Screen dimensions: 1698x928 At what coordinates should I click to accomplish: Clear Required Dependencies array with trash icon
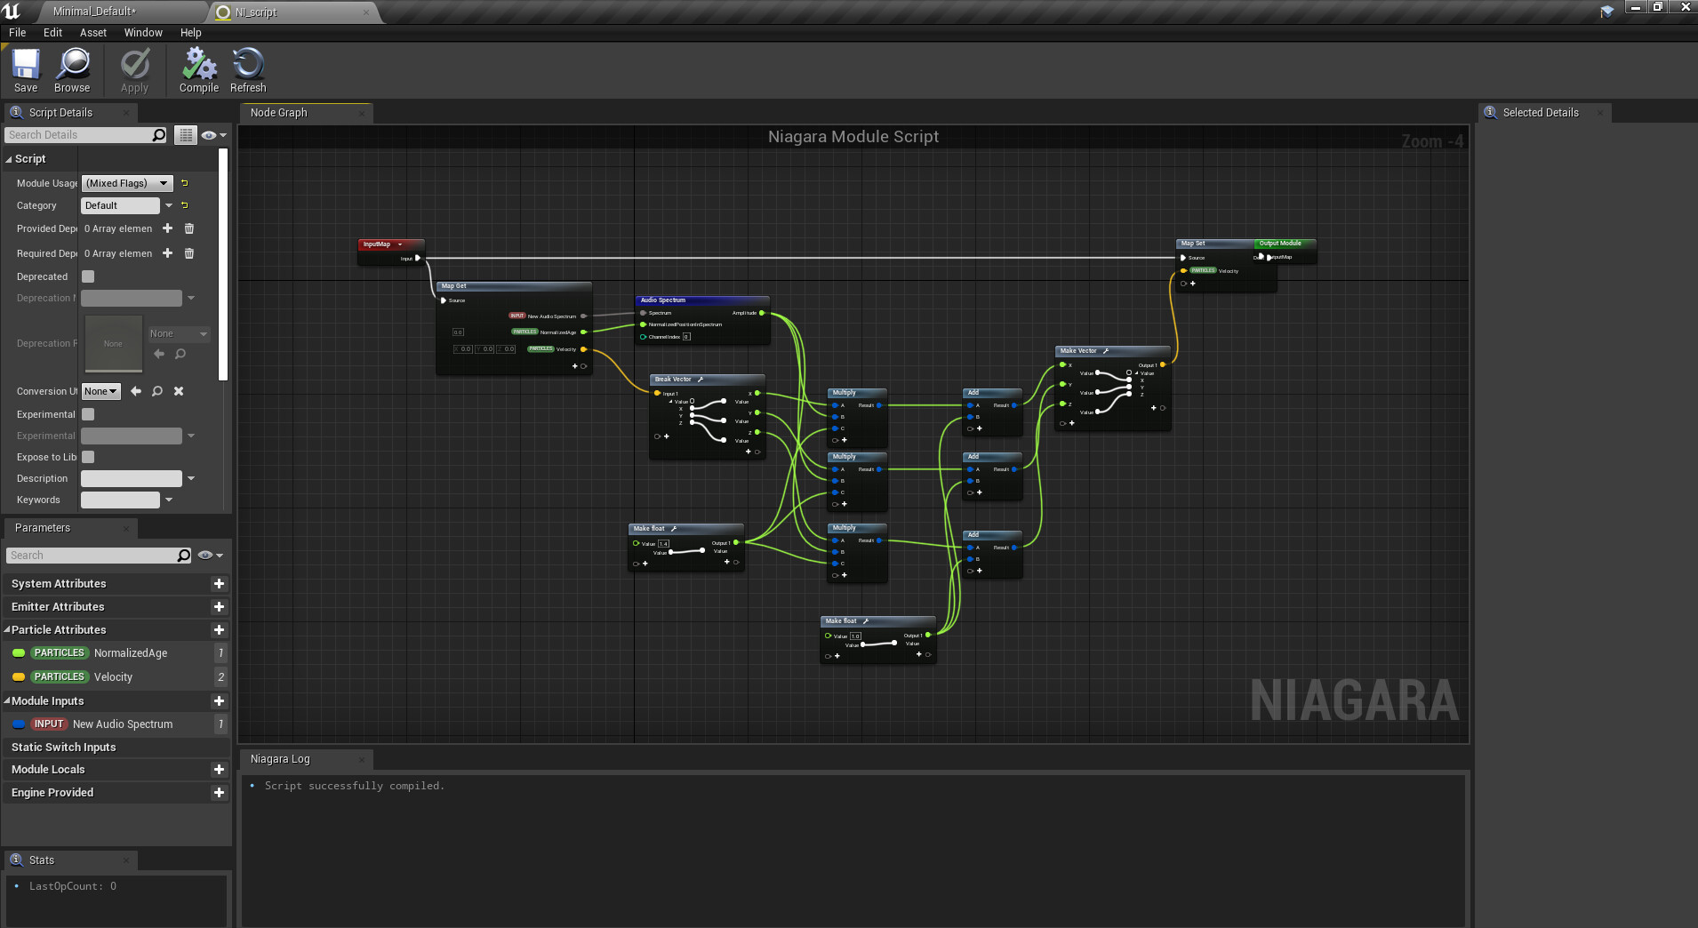click(x=189, y=253)
